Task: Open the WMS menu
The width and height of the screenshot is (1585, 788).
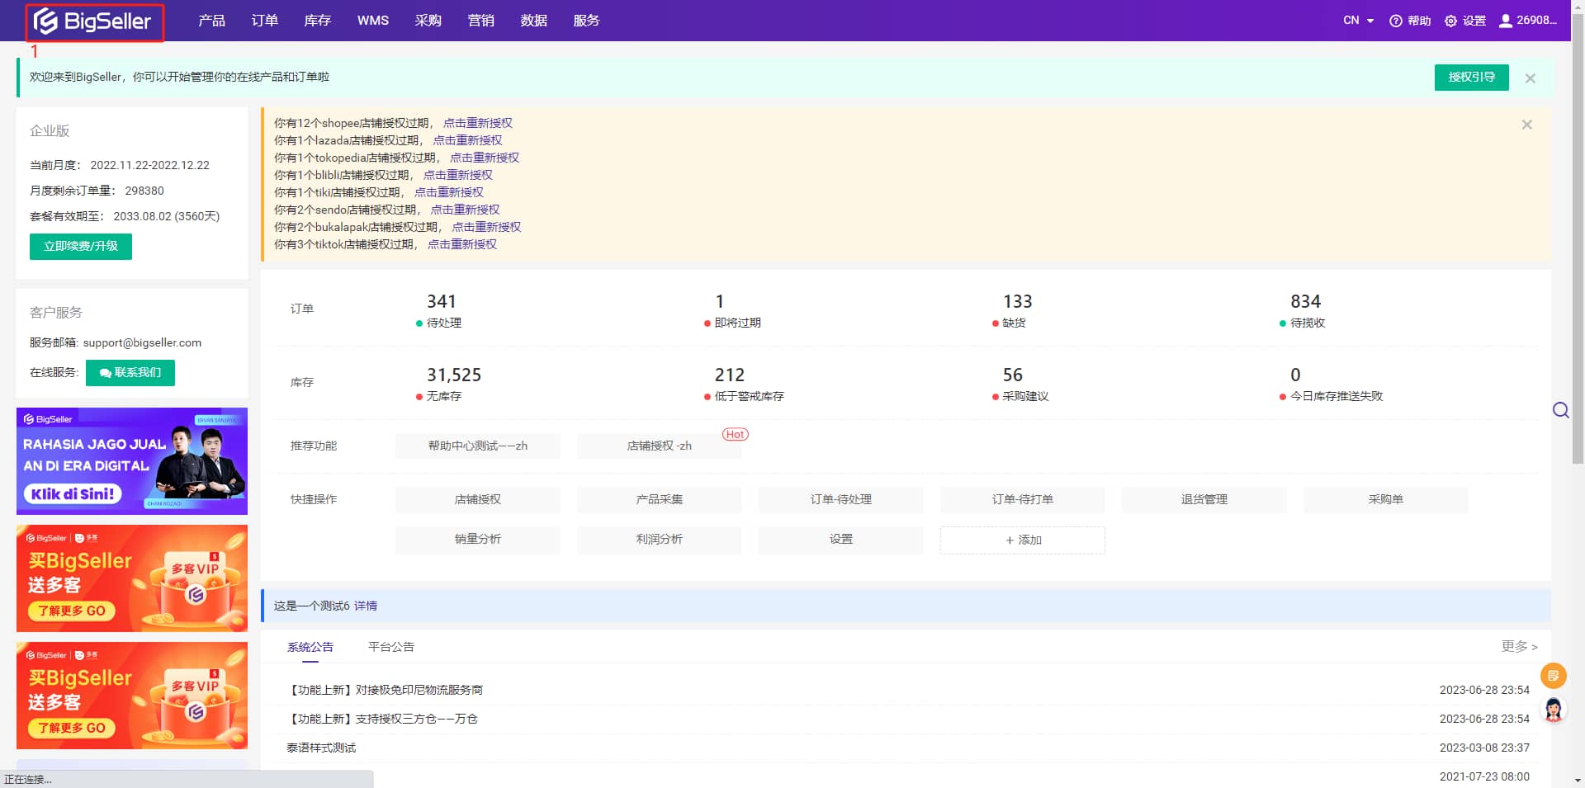Action: (x=372, y=21)
